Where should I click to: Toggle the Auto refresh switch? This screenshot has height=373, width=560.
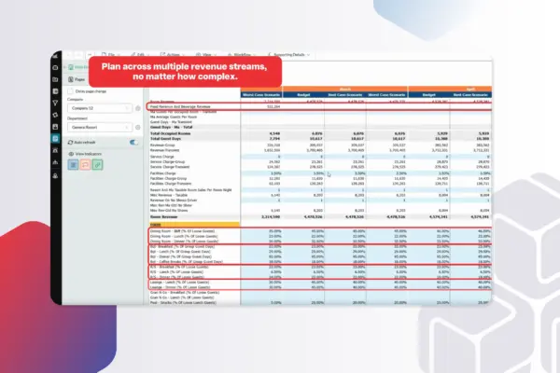point(133,142)
